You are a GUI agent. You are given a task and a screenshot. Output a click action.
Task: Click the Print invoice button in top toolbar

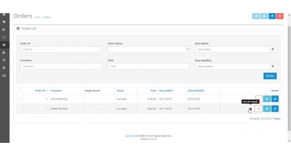point(264,16)
